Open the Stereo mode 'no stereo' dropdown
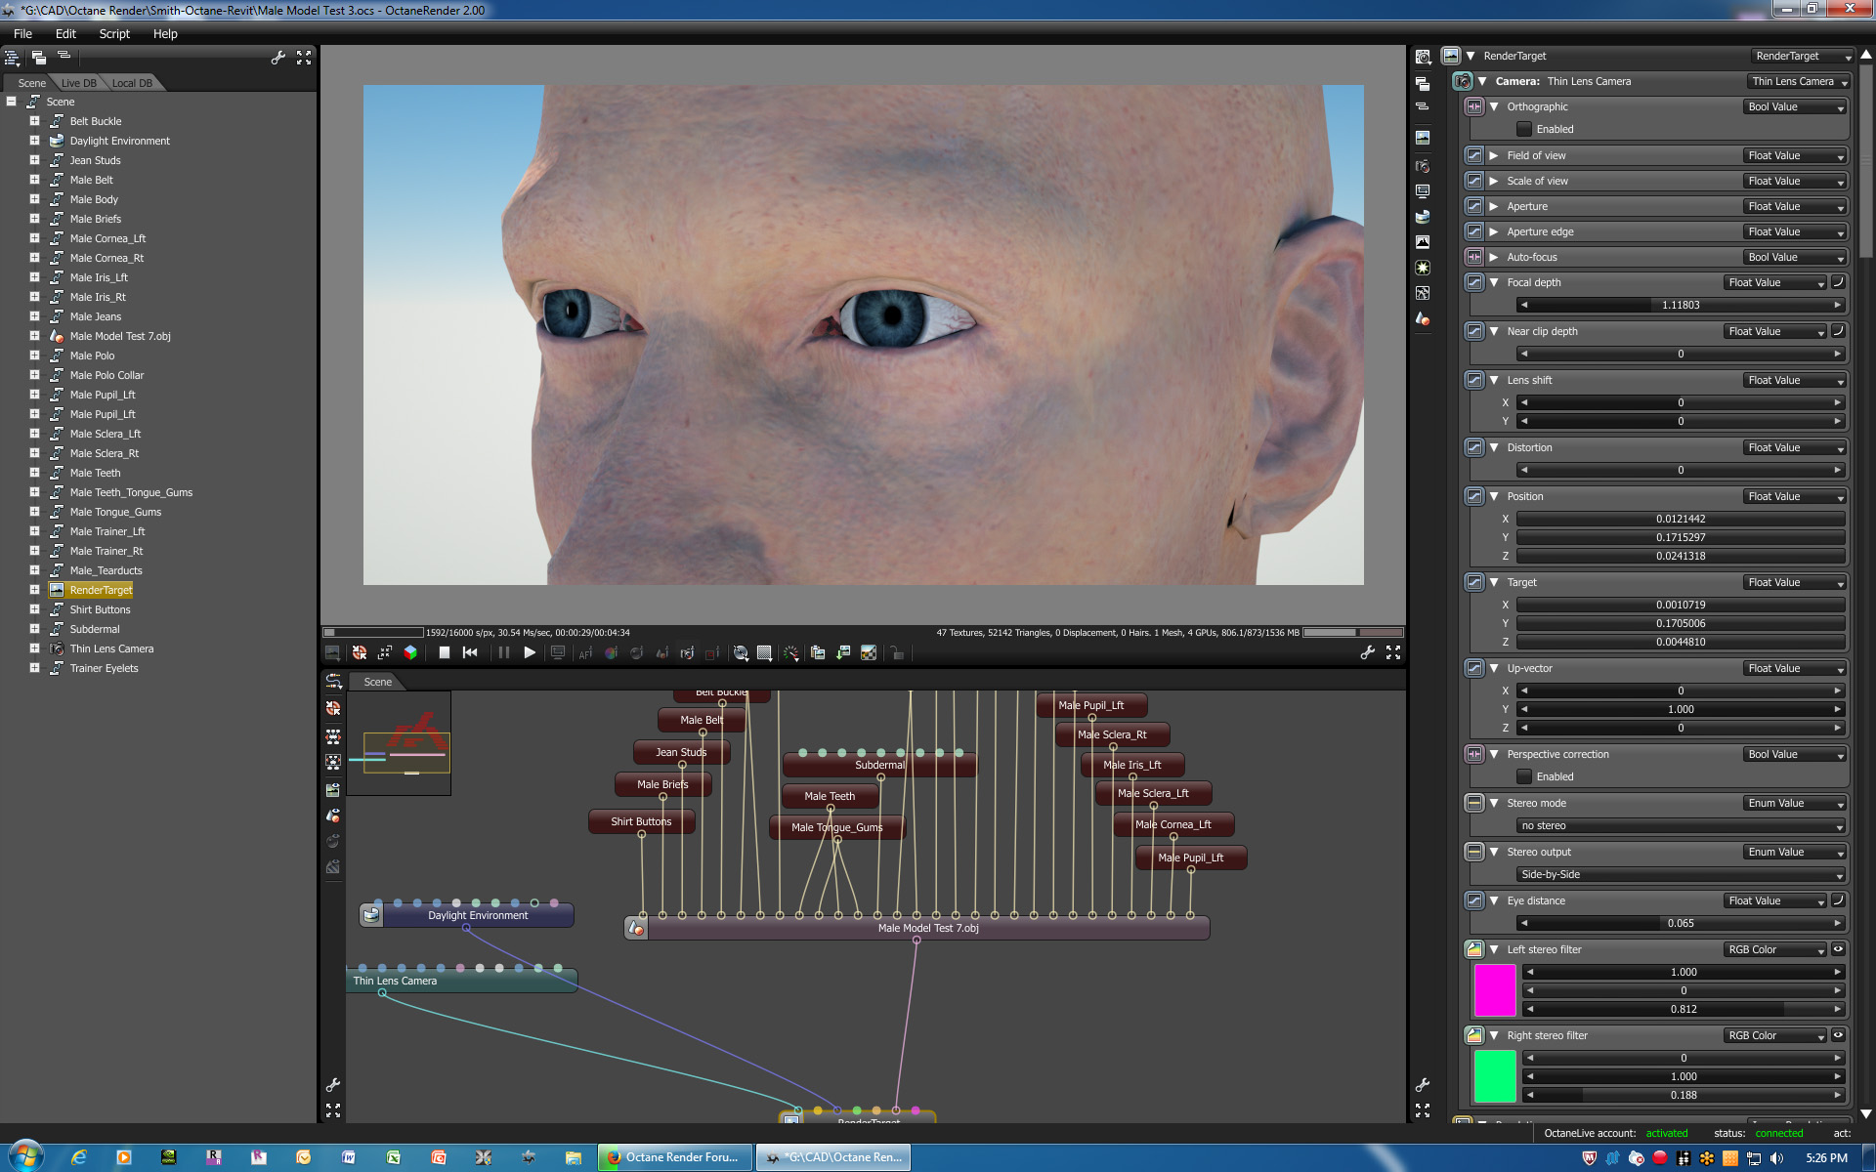Viewport: 1876px width, 1172px height. 1681,825
